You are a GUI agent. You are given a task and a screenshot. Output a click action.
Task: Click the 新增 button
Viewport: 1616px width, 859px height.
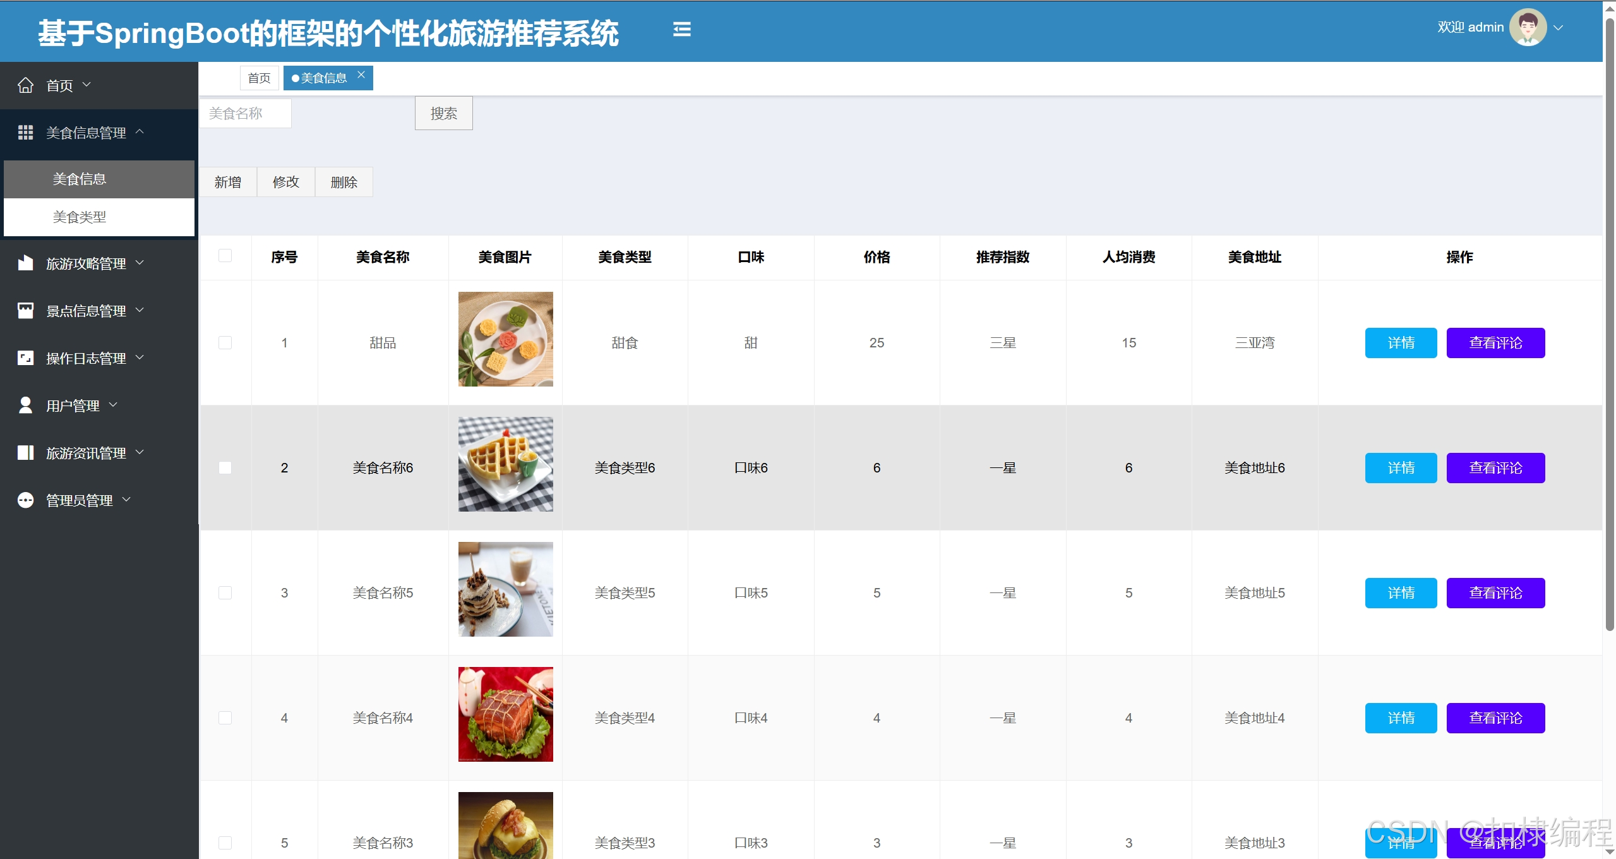click(x=228, y=183)
